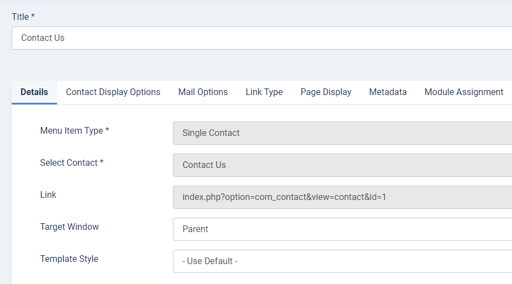Open the Metadata tab
This screenshot has height=284, width=512.
pos(388,92)
